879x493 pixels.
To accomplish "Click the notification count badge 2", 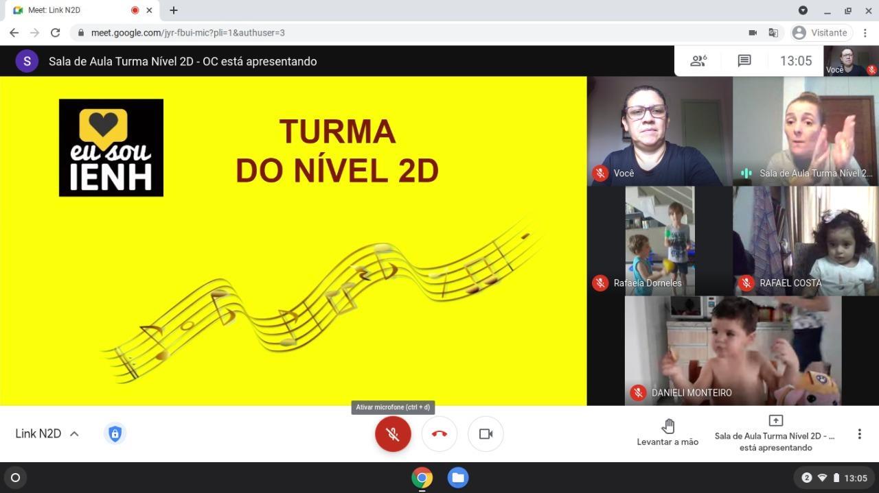I will [x=807, y=478].
